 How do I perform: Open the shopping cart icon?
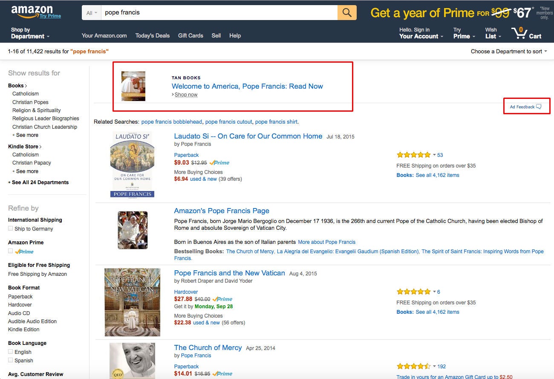(x=519, y=33)
